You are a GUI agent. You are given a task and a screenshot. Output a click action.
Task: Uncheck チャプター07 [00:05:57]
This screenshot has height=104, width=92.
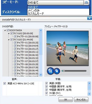15,61
